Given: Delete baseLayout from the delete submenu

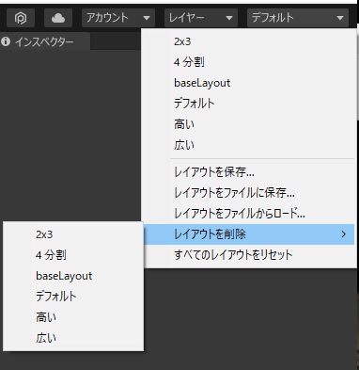Looking at the screenshot, I should (73, 276).
